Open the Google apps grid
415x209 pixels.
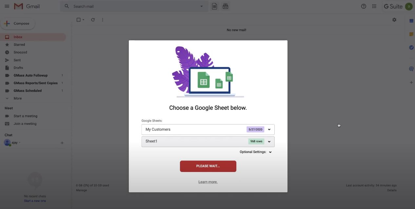point(374,6)
